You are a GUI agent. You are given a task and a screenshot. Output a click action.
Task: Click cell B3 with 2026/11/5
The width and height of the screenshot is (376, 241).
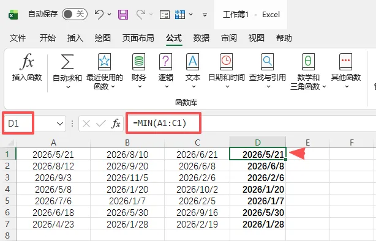tap(127, 177)
